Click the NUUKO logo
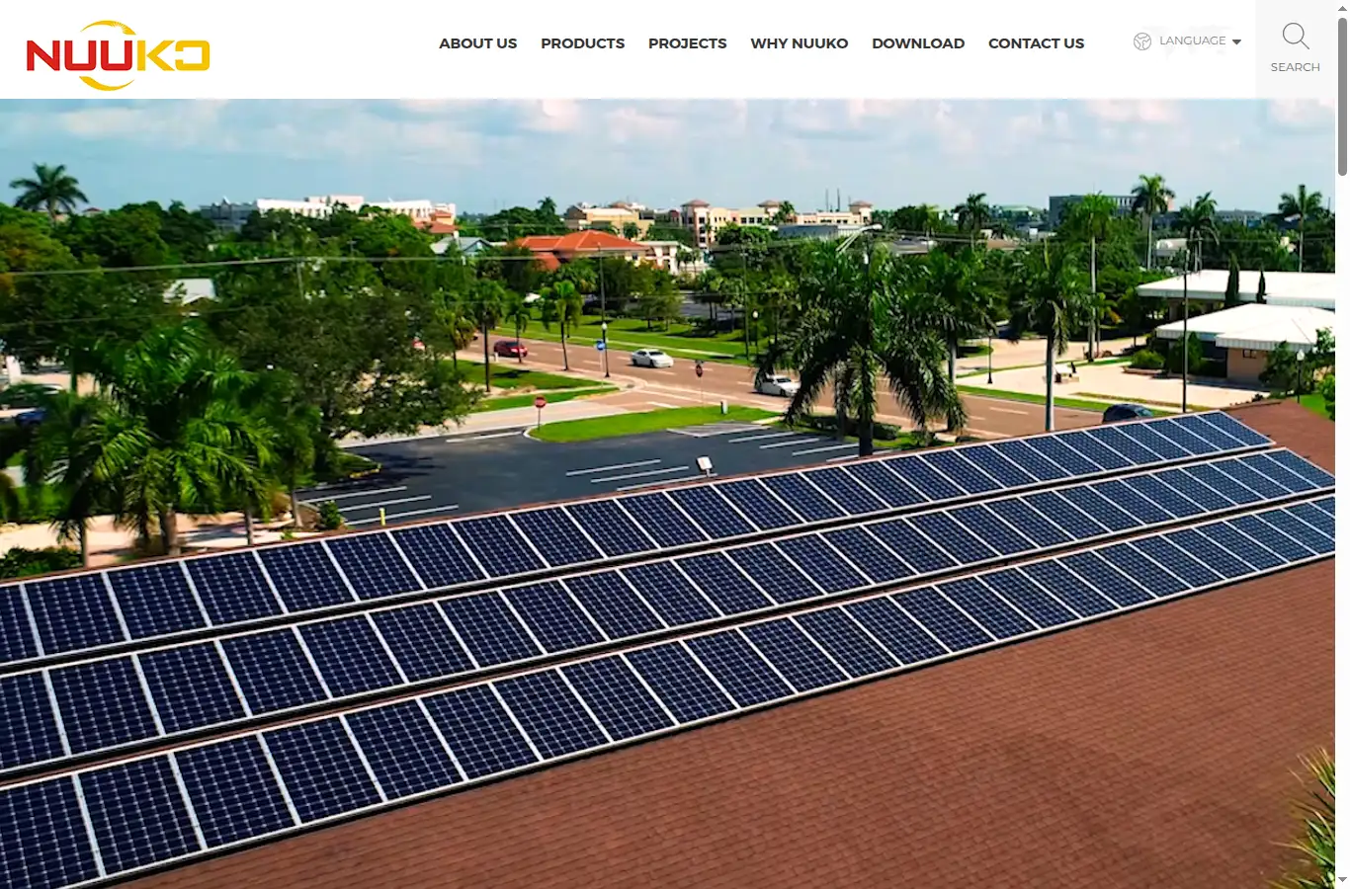This screenshot has height=889, width=1350. (118, 55)
